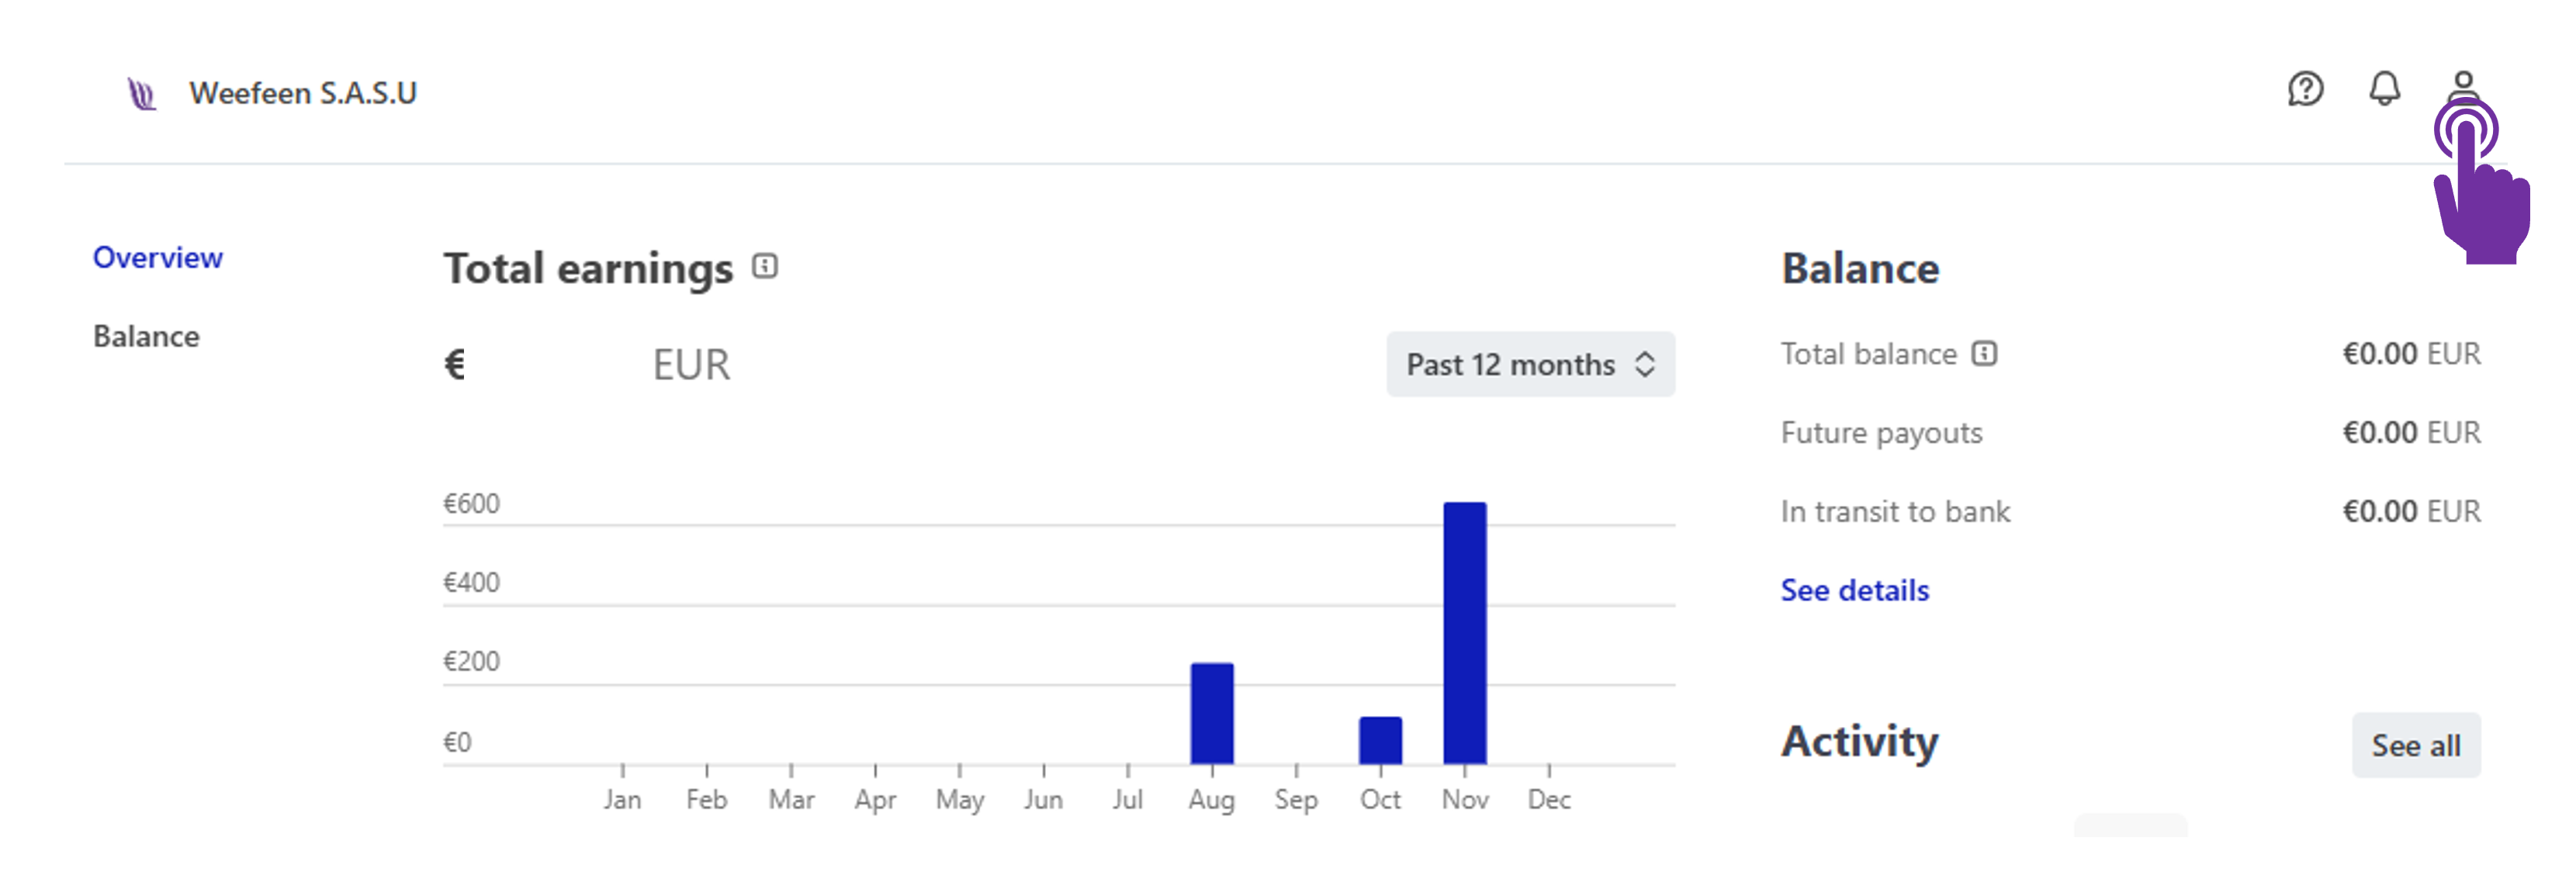Image resolution: width=2576 pixels, height=886 pixels.
Task: Select the October earnings bar
Action: click(x=1380, y=740)
